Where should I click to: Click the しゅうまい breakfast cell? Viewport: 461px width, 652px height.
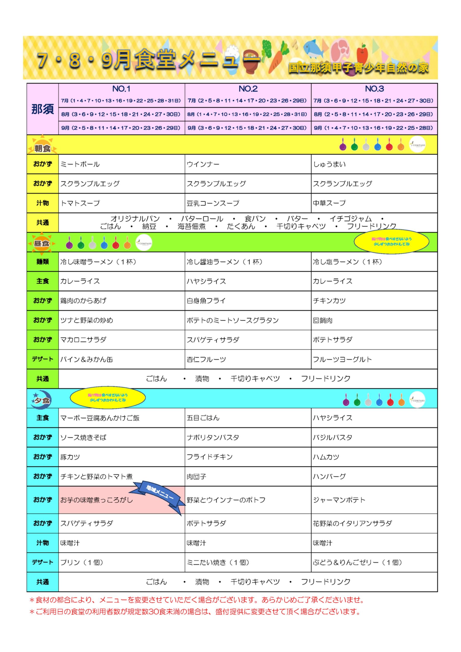[374, 164]
